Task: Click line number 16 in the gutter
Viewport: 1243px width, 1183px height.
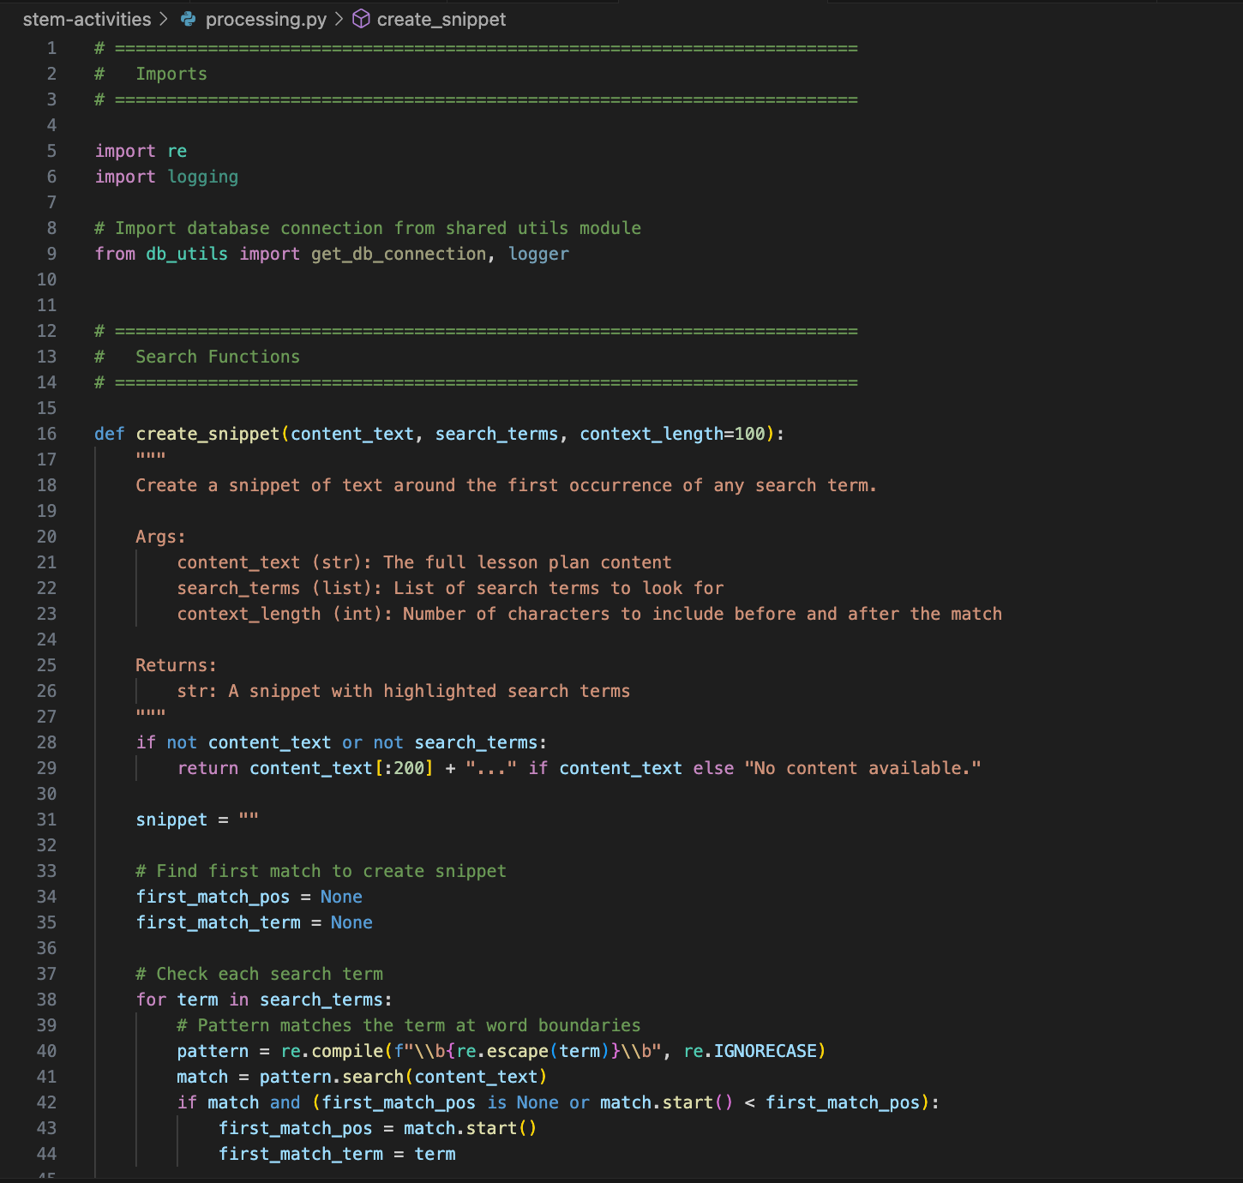Action: point(46,434)
